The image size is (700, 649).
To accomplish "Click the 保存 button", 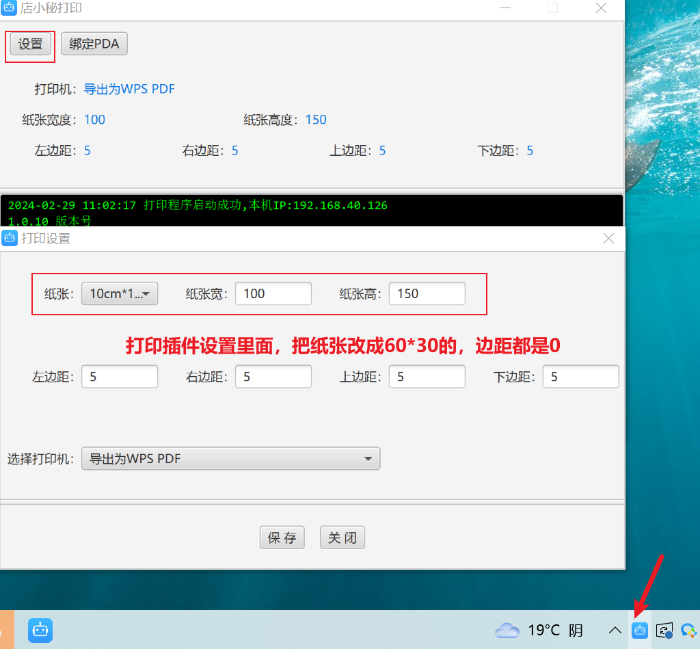I will 282,538.
